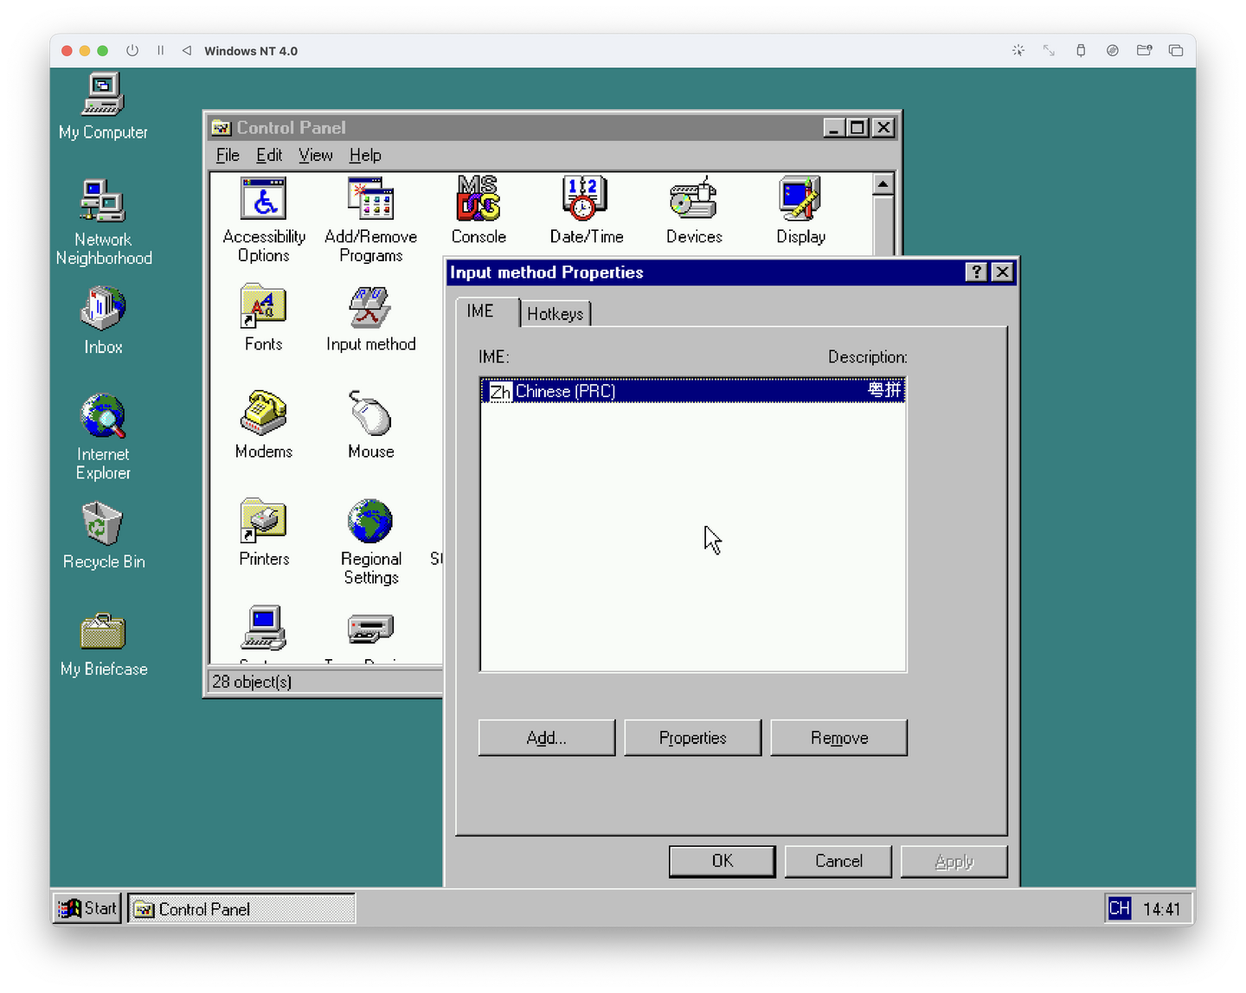Select the Chinese (PRC) IME entry
The width and height of the screenshot is (1246, 993).
606,391
